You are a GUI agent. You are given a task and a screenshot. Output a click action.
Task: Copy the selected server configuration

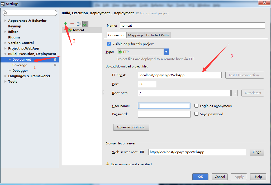pos(78,24)
